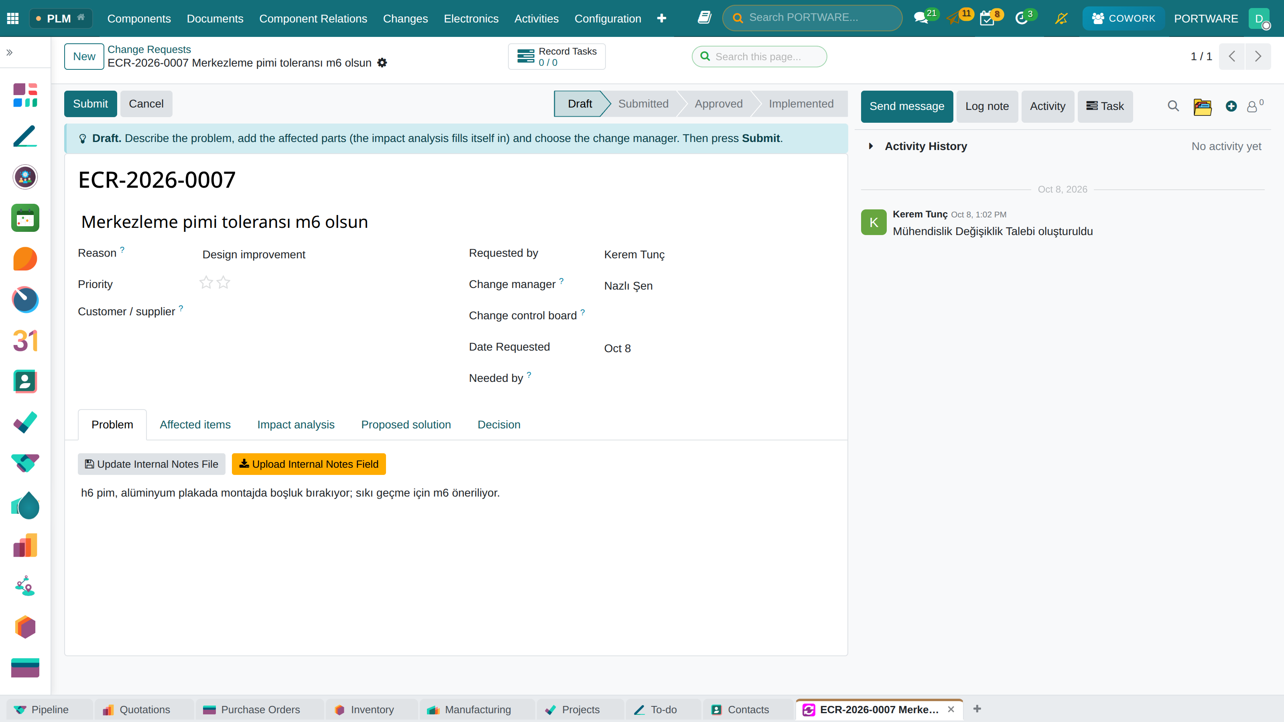Switch to the Impact analysis tab
This screenshot has height=722, width=1284.
click(x=296, y=424)
